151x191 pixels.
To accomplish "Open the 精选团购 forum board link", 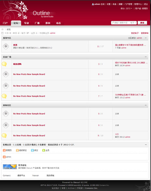I will click(x=17, y=64).
